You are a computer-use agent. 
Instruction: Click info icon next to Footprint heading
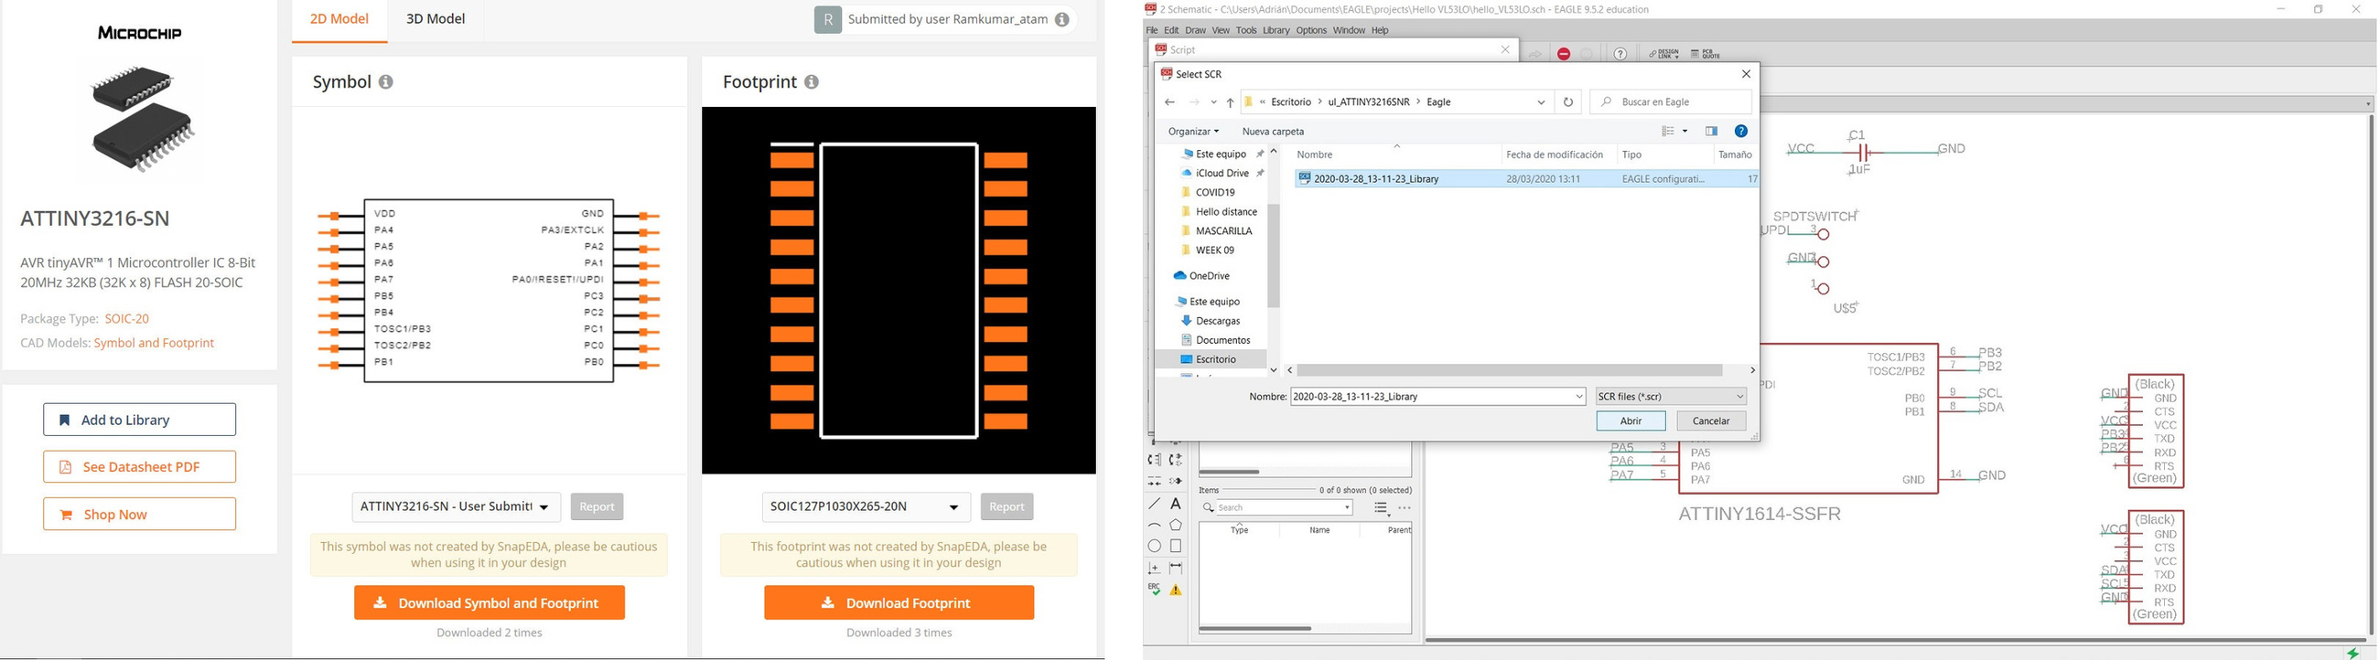point(811,82)
